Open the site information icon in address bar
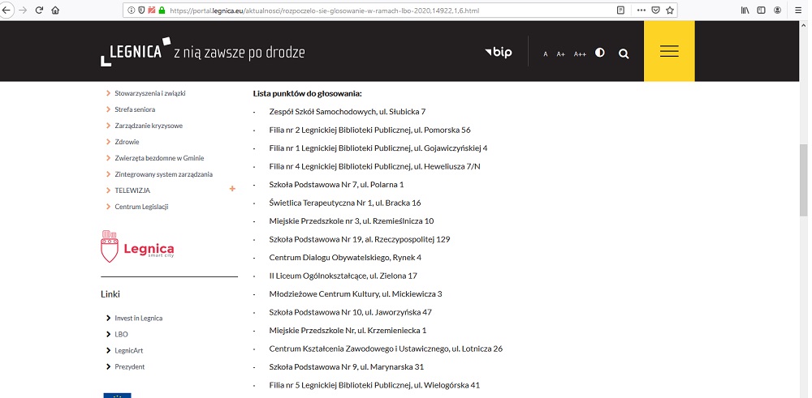 (131, 10)
